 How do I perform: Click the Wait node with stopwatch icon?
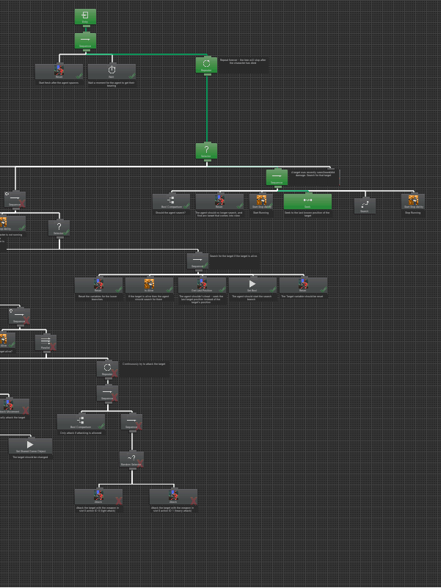112,71
